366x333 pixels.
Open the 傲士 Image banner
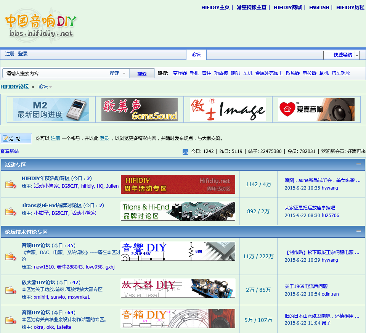pyautogui.click(x=228, y=109)
